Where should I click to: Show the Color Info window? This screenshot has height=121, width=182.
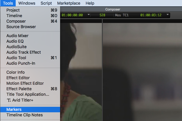point(15,72)
